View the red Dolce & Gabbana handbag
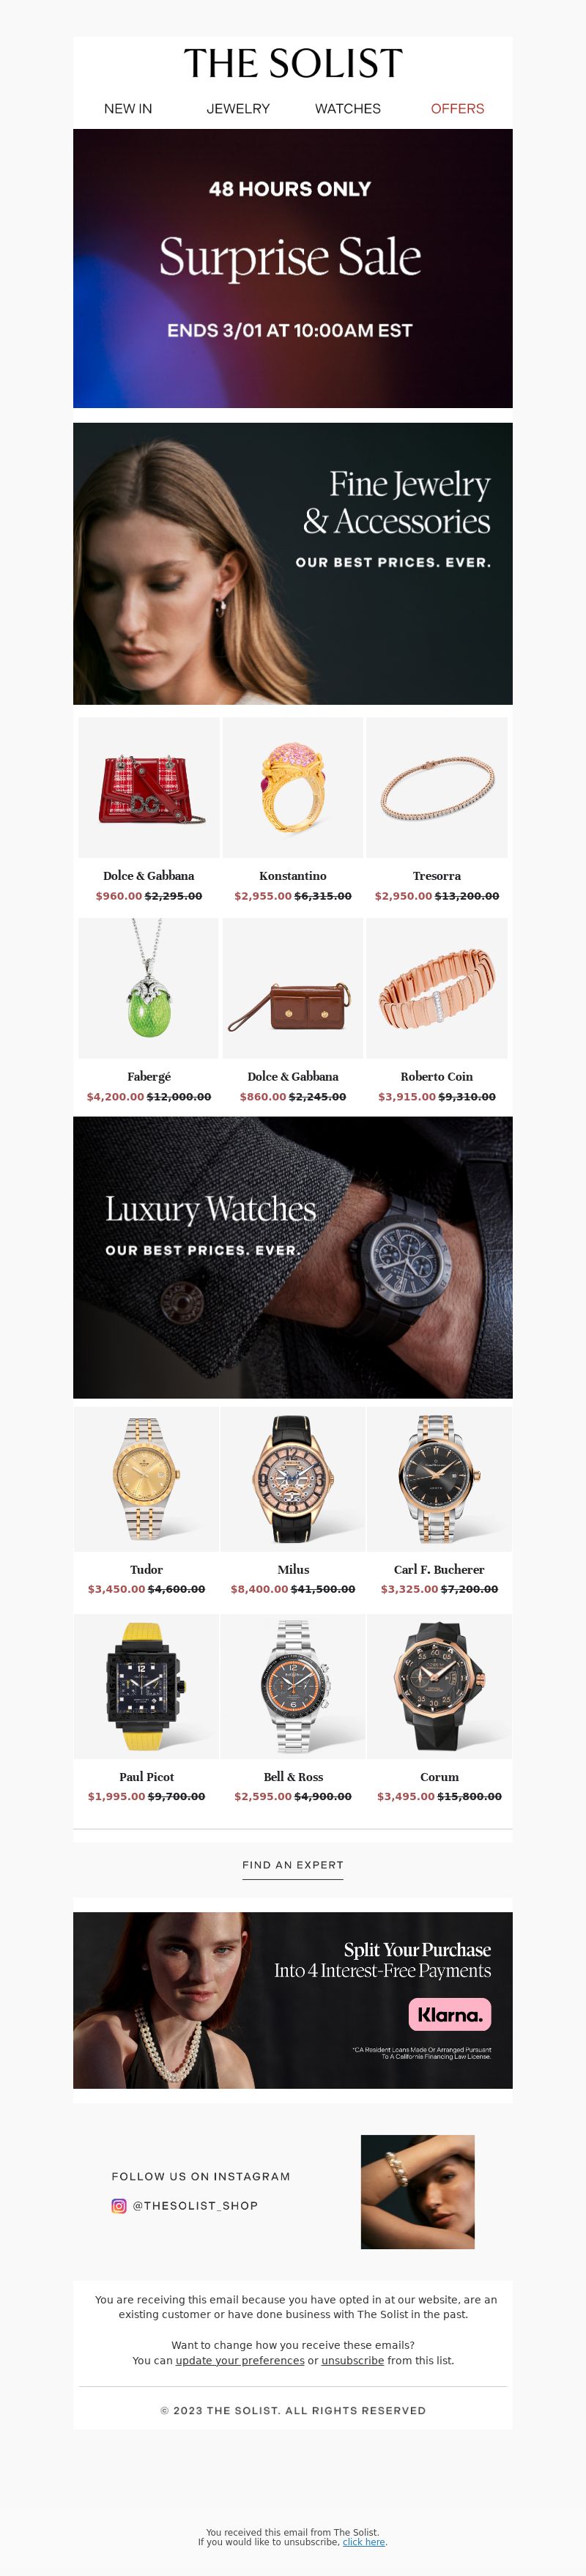The image size is (586, 2576). tap(149, 787)
